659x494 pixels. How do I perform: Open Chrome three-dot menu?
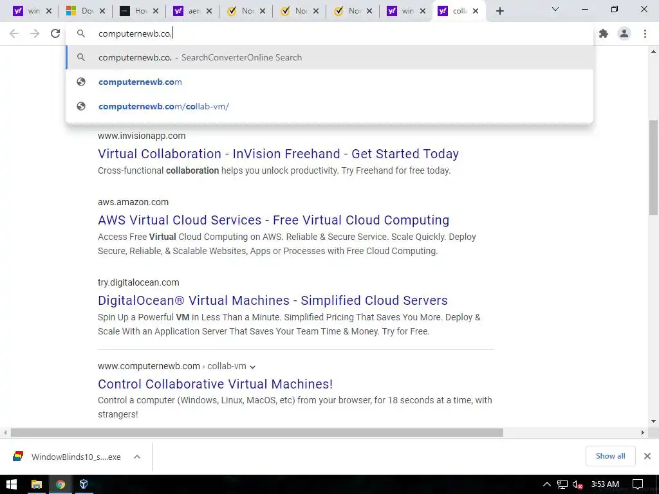645,33
